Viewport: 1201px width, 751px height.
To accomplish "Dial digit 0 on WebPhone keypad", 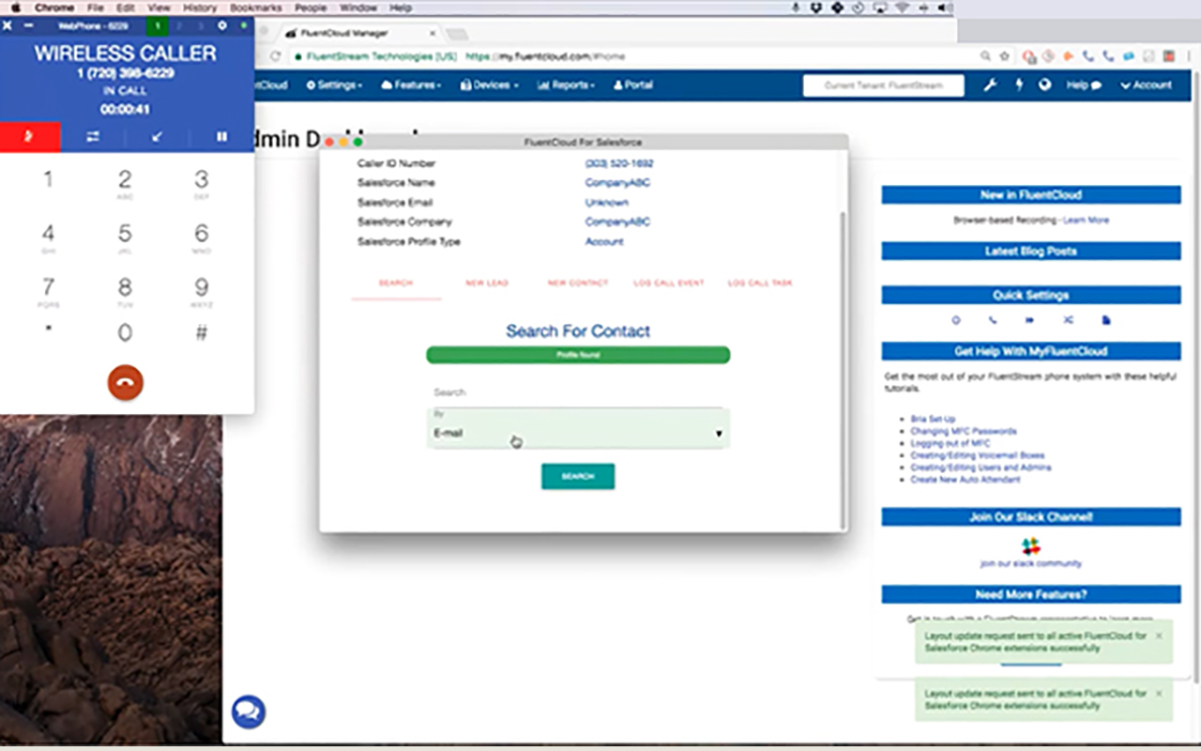I will click(125, 332).
